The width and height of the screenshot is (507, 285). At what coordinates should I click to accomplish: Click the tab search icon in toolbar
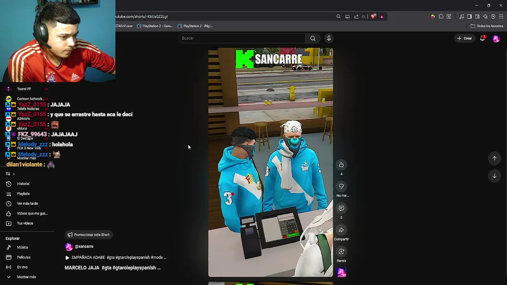pos(449,17)
